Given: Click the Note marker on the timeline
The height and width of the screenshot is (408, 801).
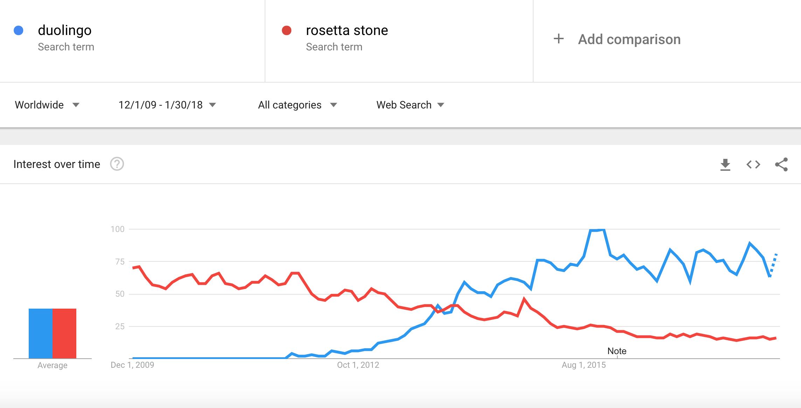Looking at the screenshot, I should [x=617, y=351].
